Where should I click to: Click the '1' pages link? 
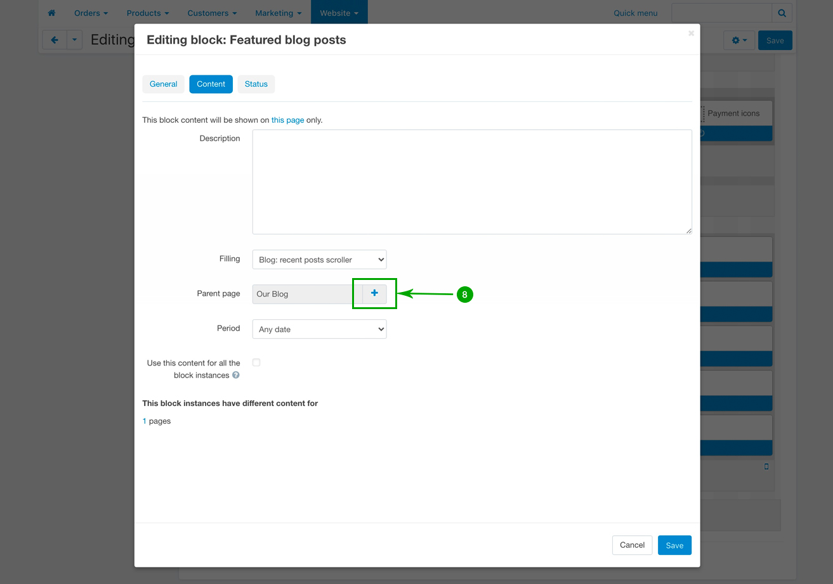[x=145, y=421]
